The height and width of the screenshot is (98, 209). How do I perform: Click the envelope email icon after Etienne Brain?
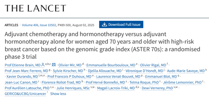[54, 65]
